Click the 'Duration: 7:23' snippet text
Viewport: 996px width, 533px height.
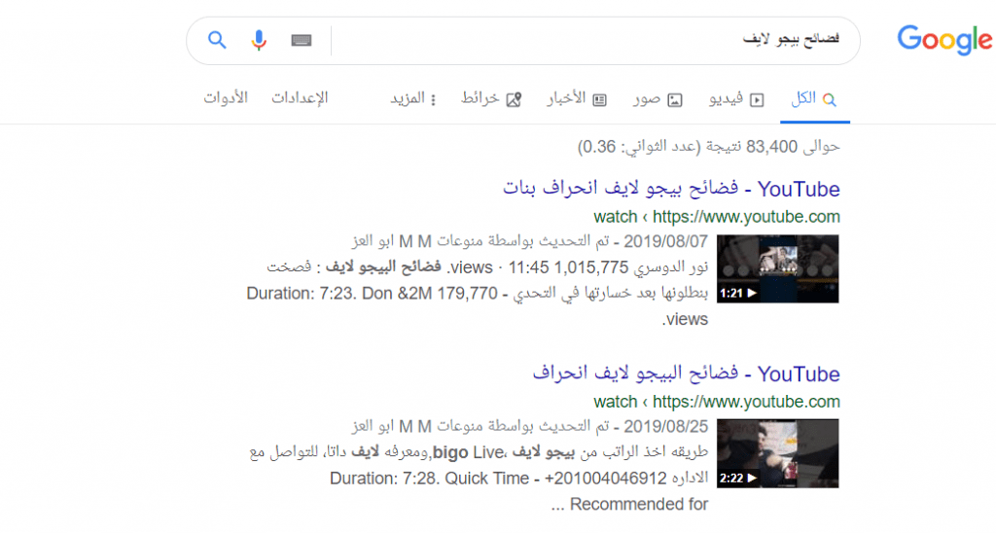point(302,294)
